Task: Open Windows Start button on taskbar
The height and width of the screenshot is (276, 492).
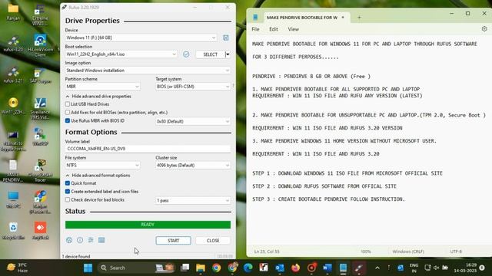Action: click(x=88, y=268)
